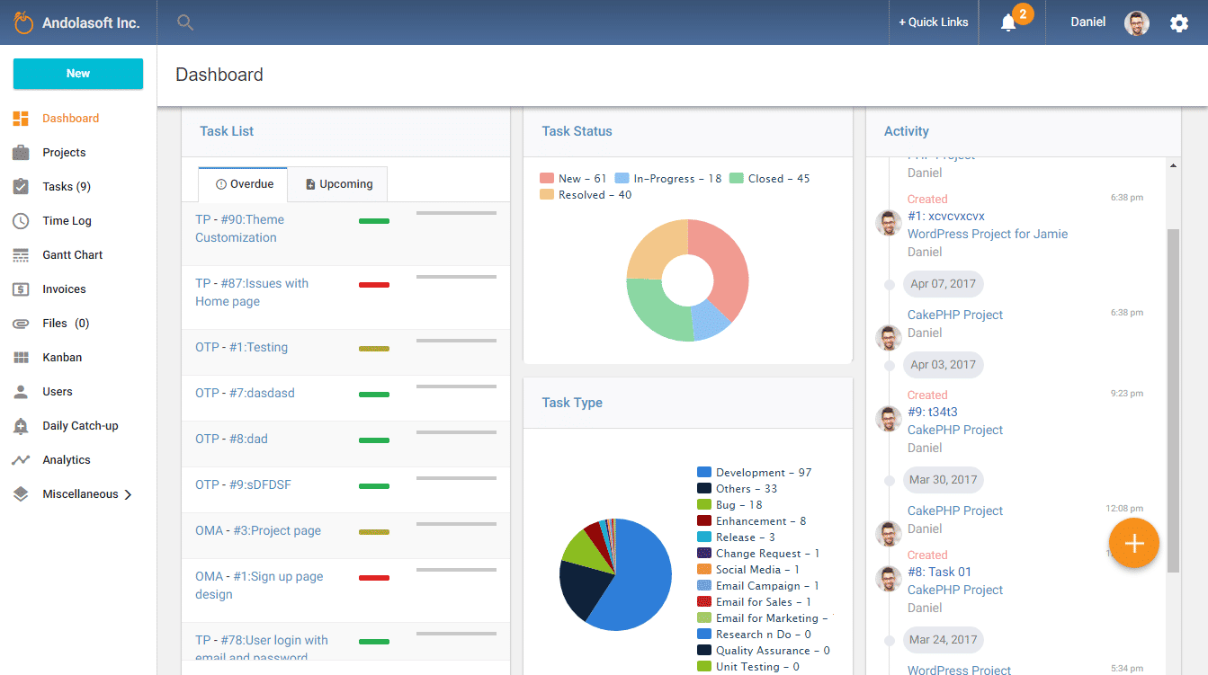Click the Mar 30, 2017 date label
The image size is (1208, 675).
[x=943, y=480]
